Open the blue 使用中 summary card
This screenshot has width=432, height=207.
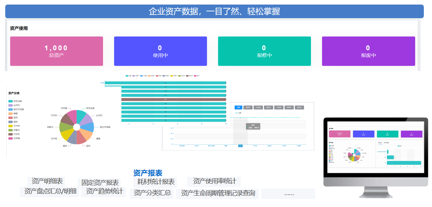click(x=160, y=51)
